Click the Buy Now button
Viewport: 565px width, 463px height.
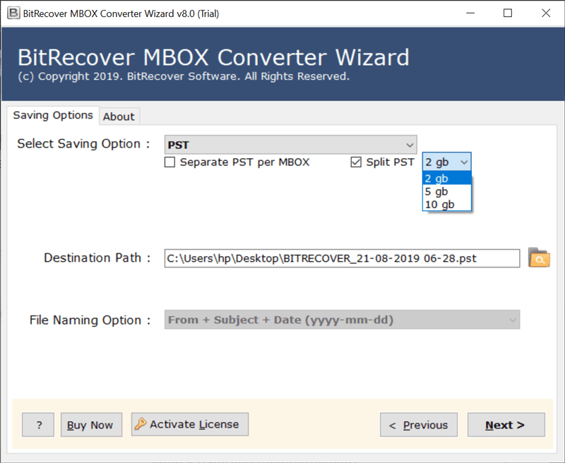coord(91,425)
